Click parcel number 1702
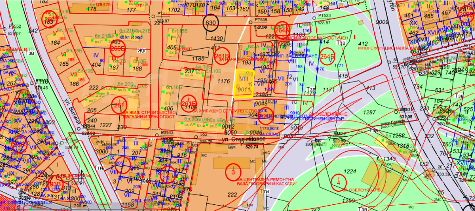Viewport: 475px width, 211px height. [174, 10]
